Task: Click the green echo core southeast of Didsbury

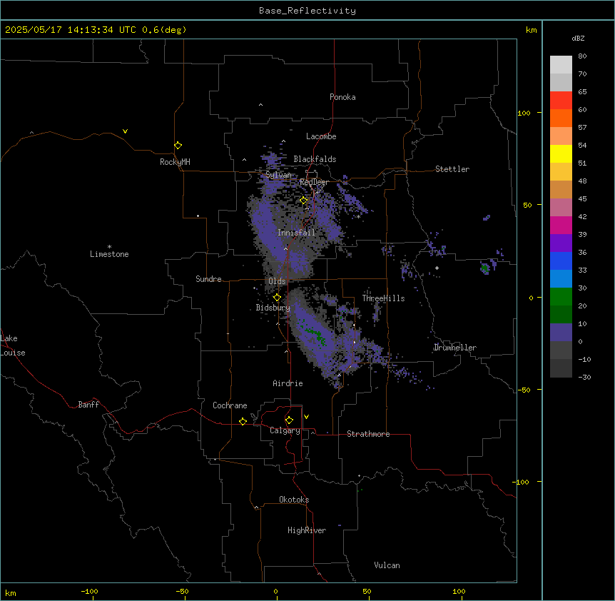Action: (314, 333)
